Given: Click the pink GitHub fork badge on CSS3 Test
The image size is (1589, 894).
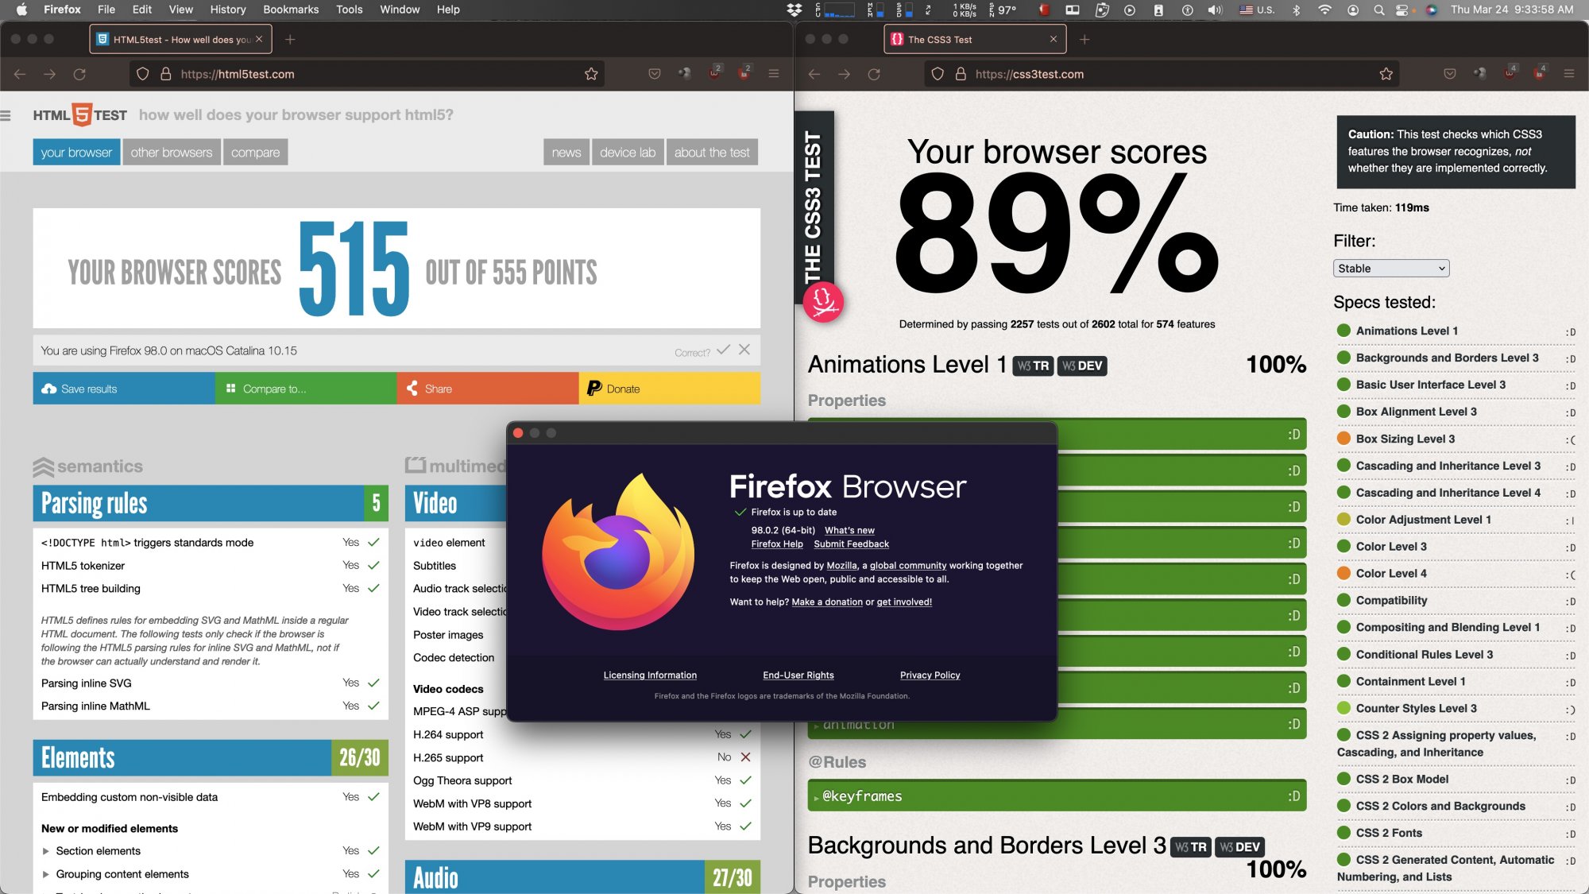Looking at the screenshot, I should (823, 301).
